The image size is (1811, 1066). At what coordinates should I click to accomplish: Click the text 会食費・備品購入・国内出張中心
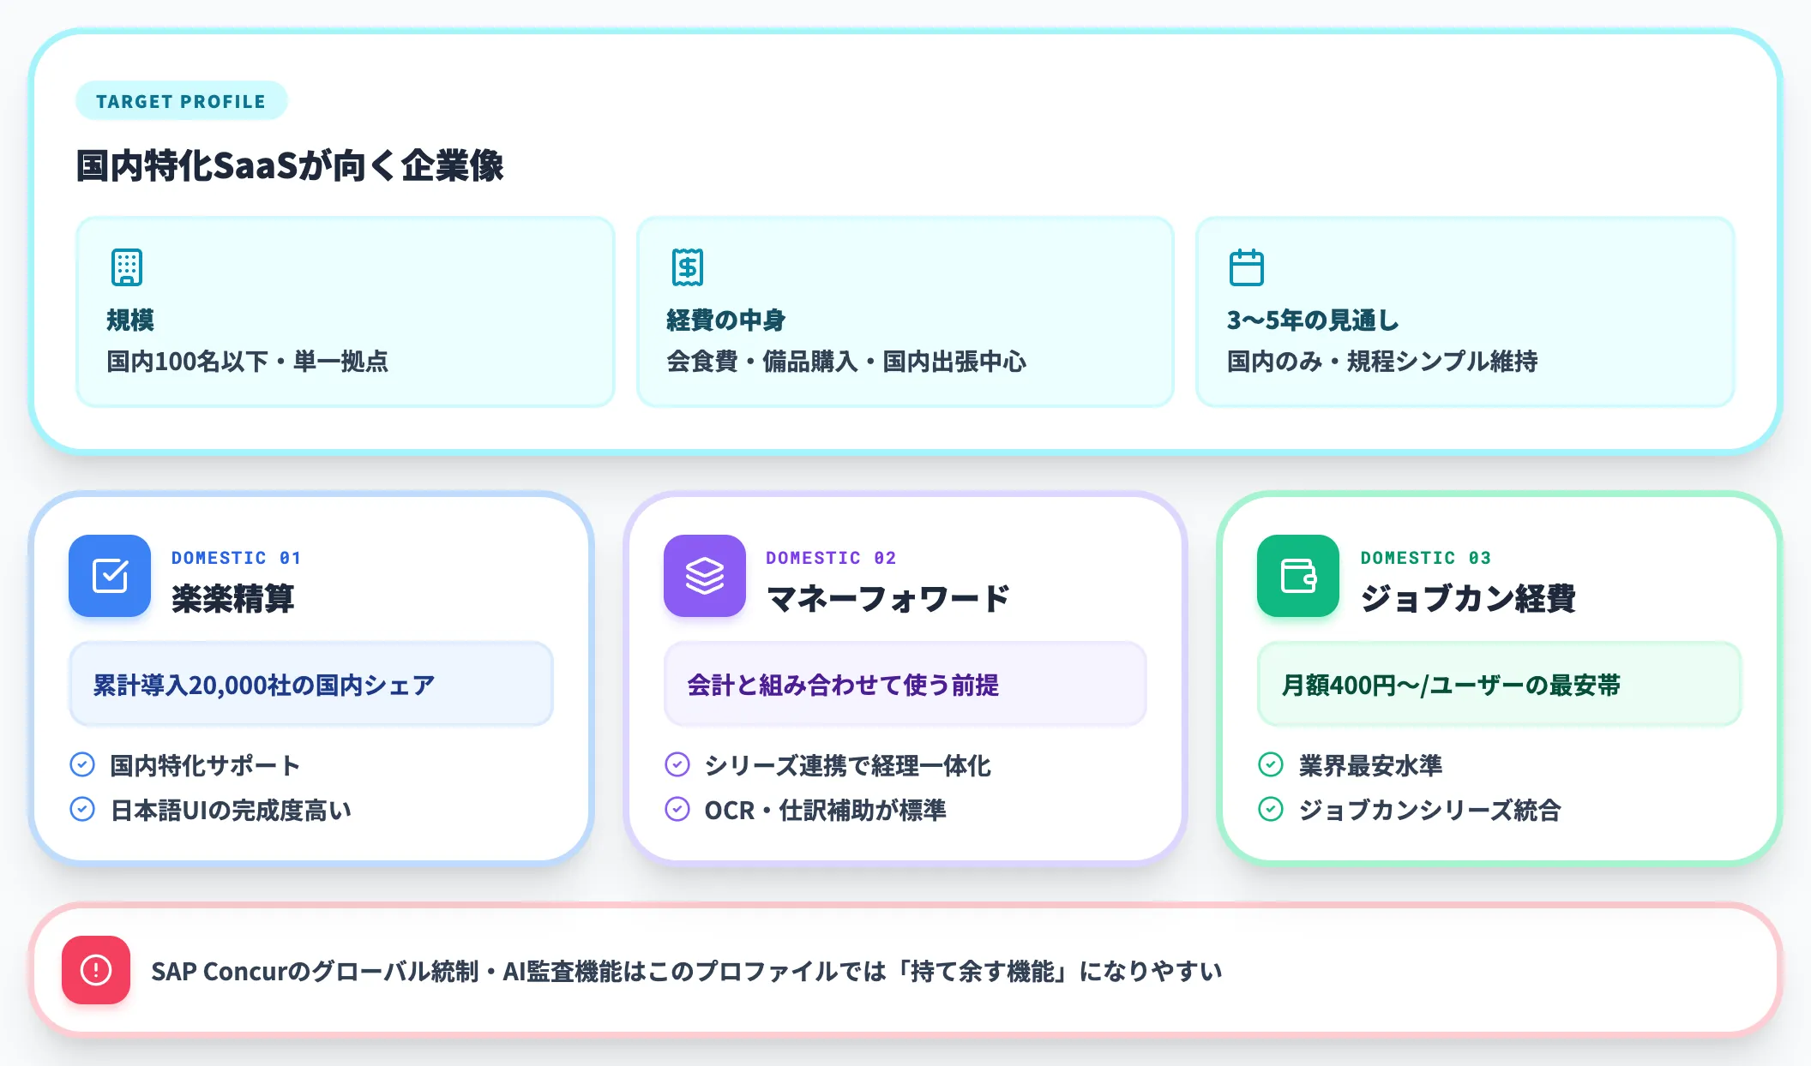coord(846,362)
